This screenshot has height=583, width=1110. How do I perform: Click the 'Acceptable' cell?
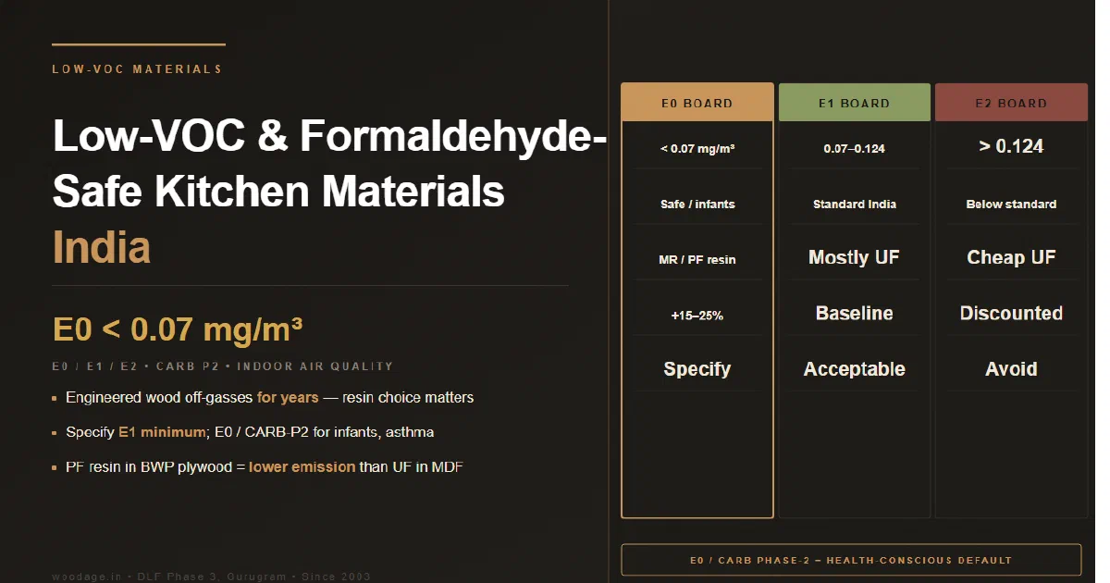(855, 369)
